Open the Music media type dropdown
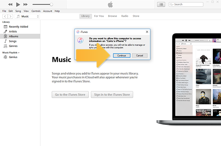 [x=27, y=16]
